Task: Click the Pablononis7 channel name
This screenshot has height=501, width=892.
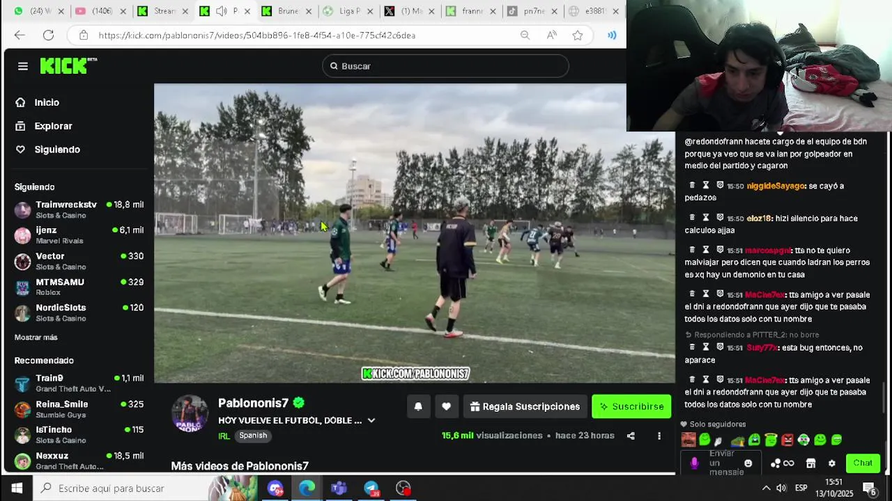Action: click(253, 403)
